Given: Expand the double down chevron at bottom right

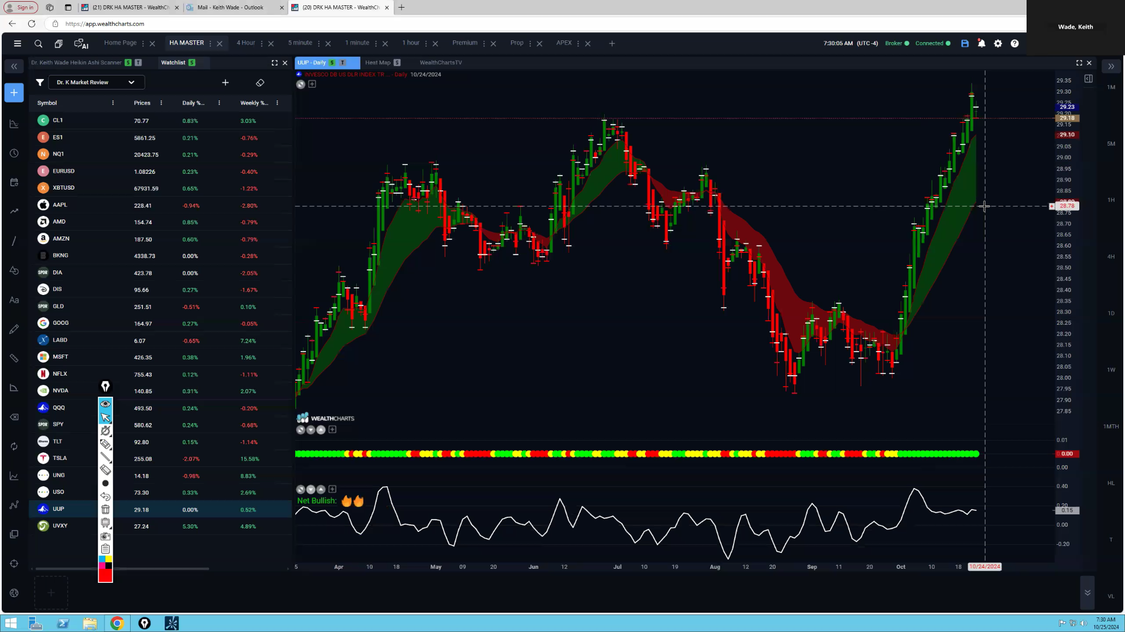Looking at the screenshot, I should click(x=1087, y=593).
